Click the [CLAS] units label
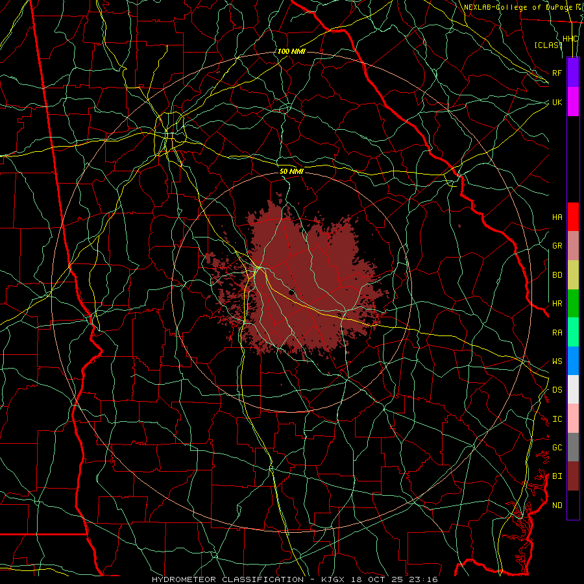Screen dimensions: 584x584 click(548, 45)
